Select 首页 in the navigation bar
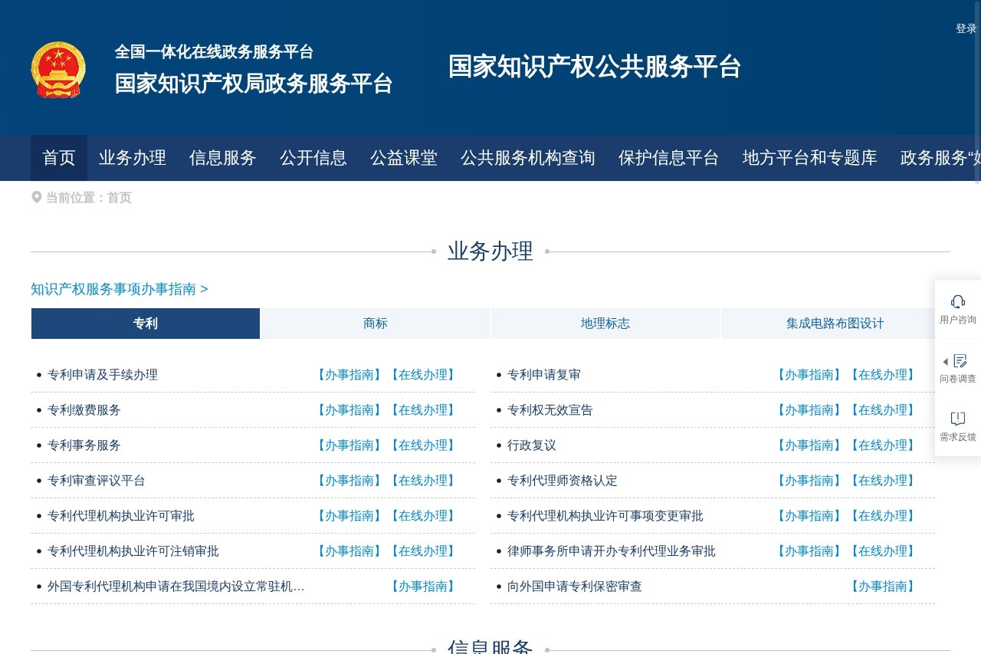Screen dimensions: 981x654 coord(58,158)
